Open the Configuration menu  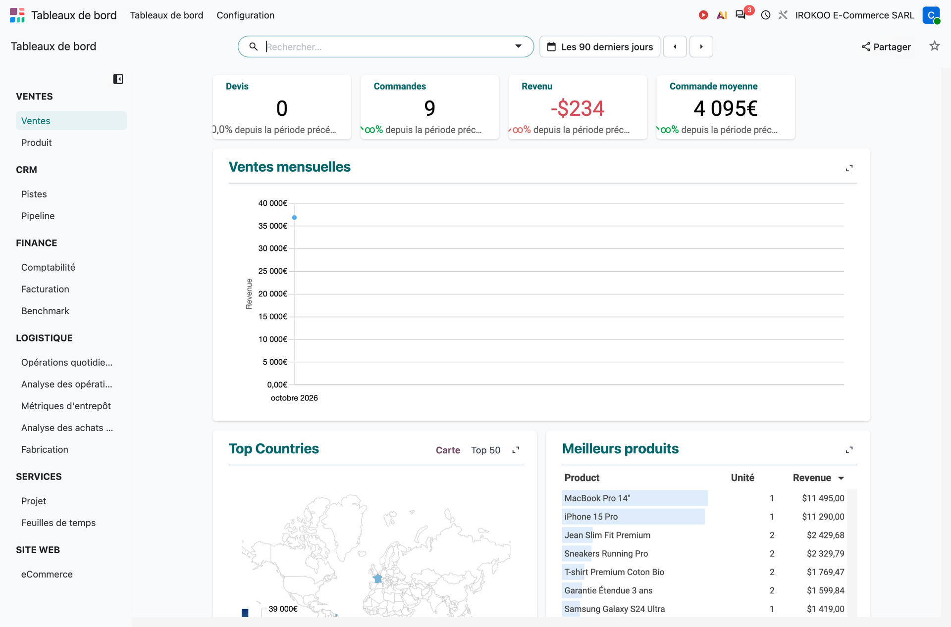click(245, 15)
